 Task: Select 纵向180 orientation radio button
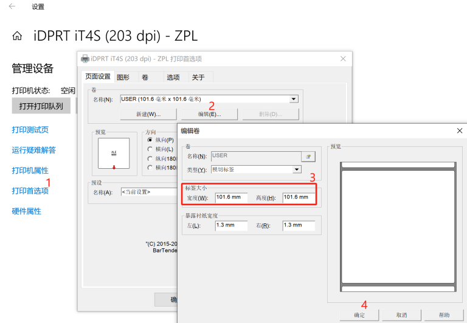(x=150, y=158)
